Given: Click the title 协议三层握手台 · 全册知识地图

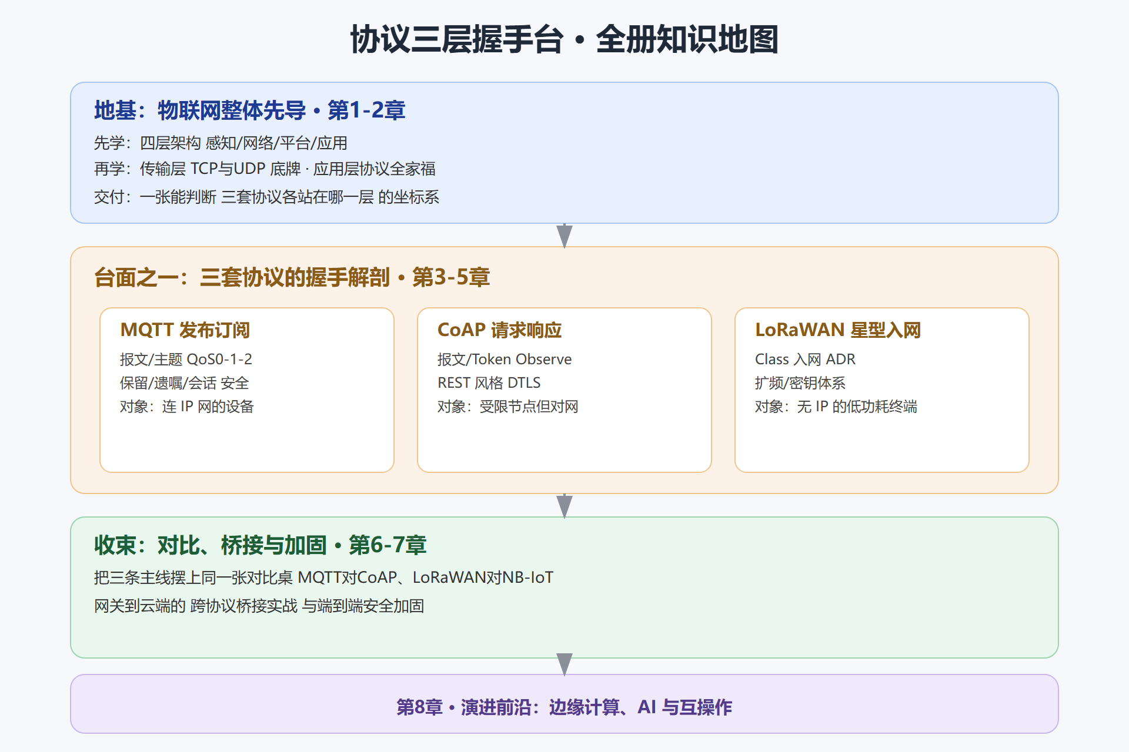Looking at the screenshot, I should tap(564, 39).
